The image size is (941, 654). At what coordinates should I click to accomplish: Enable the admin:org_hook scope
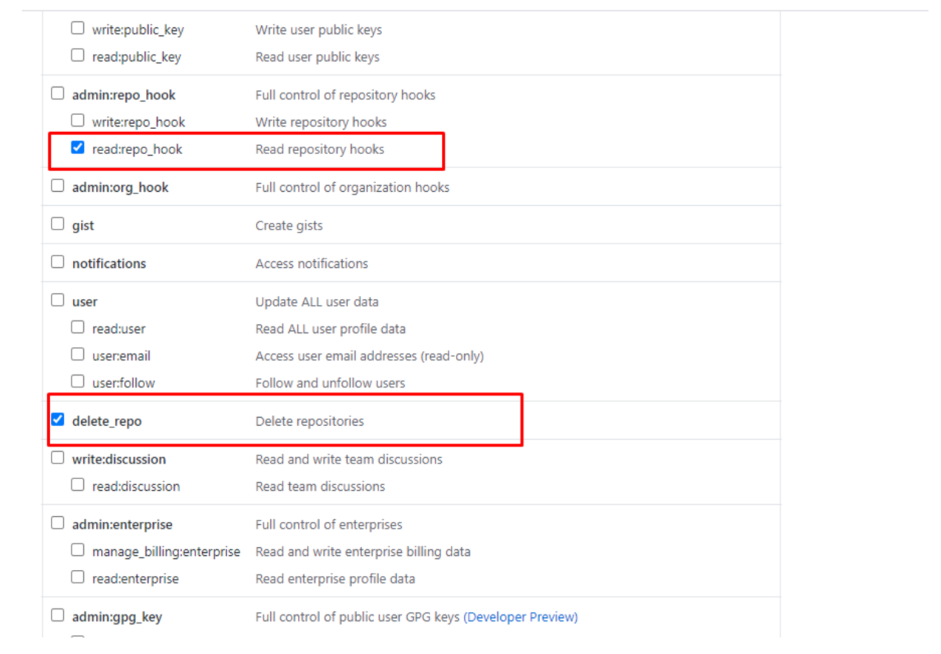click(58, 185)
